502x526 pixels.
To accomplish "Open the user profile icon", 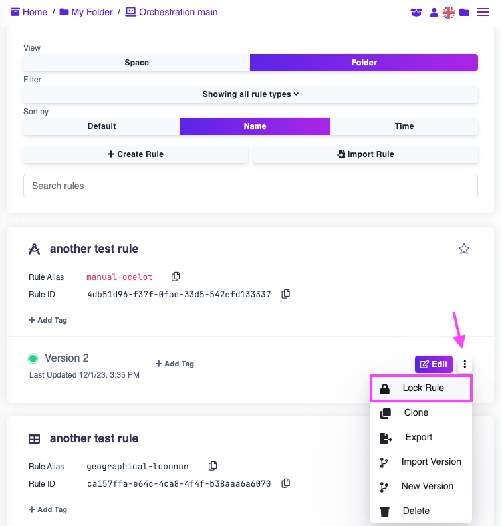I will tap(434, 12).
